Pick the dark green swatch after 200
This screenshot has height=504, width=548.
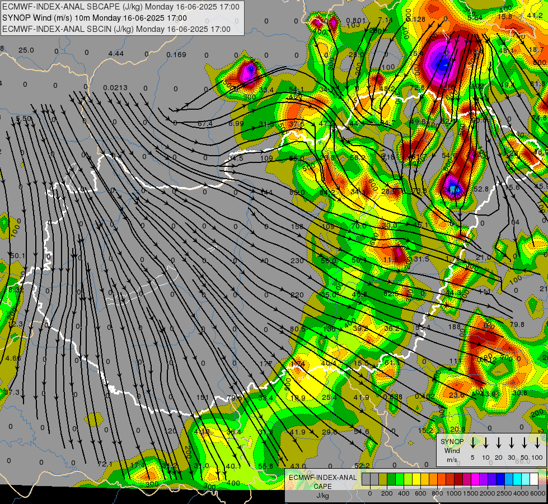[x=391, y=479]
